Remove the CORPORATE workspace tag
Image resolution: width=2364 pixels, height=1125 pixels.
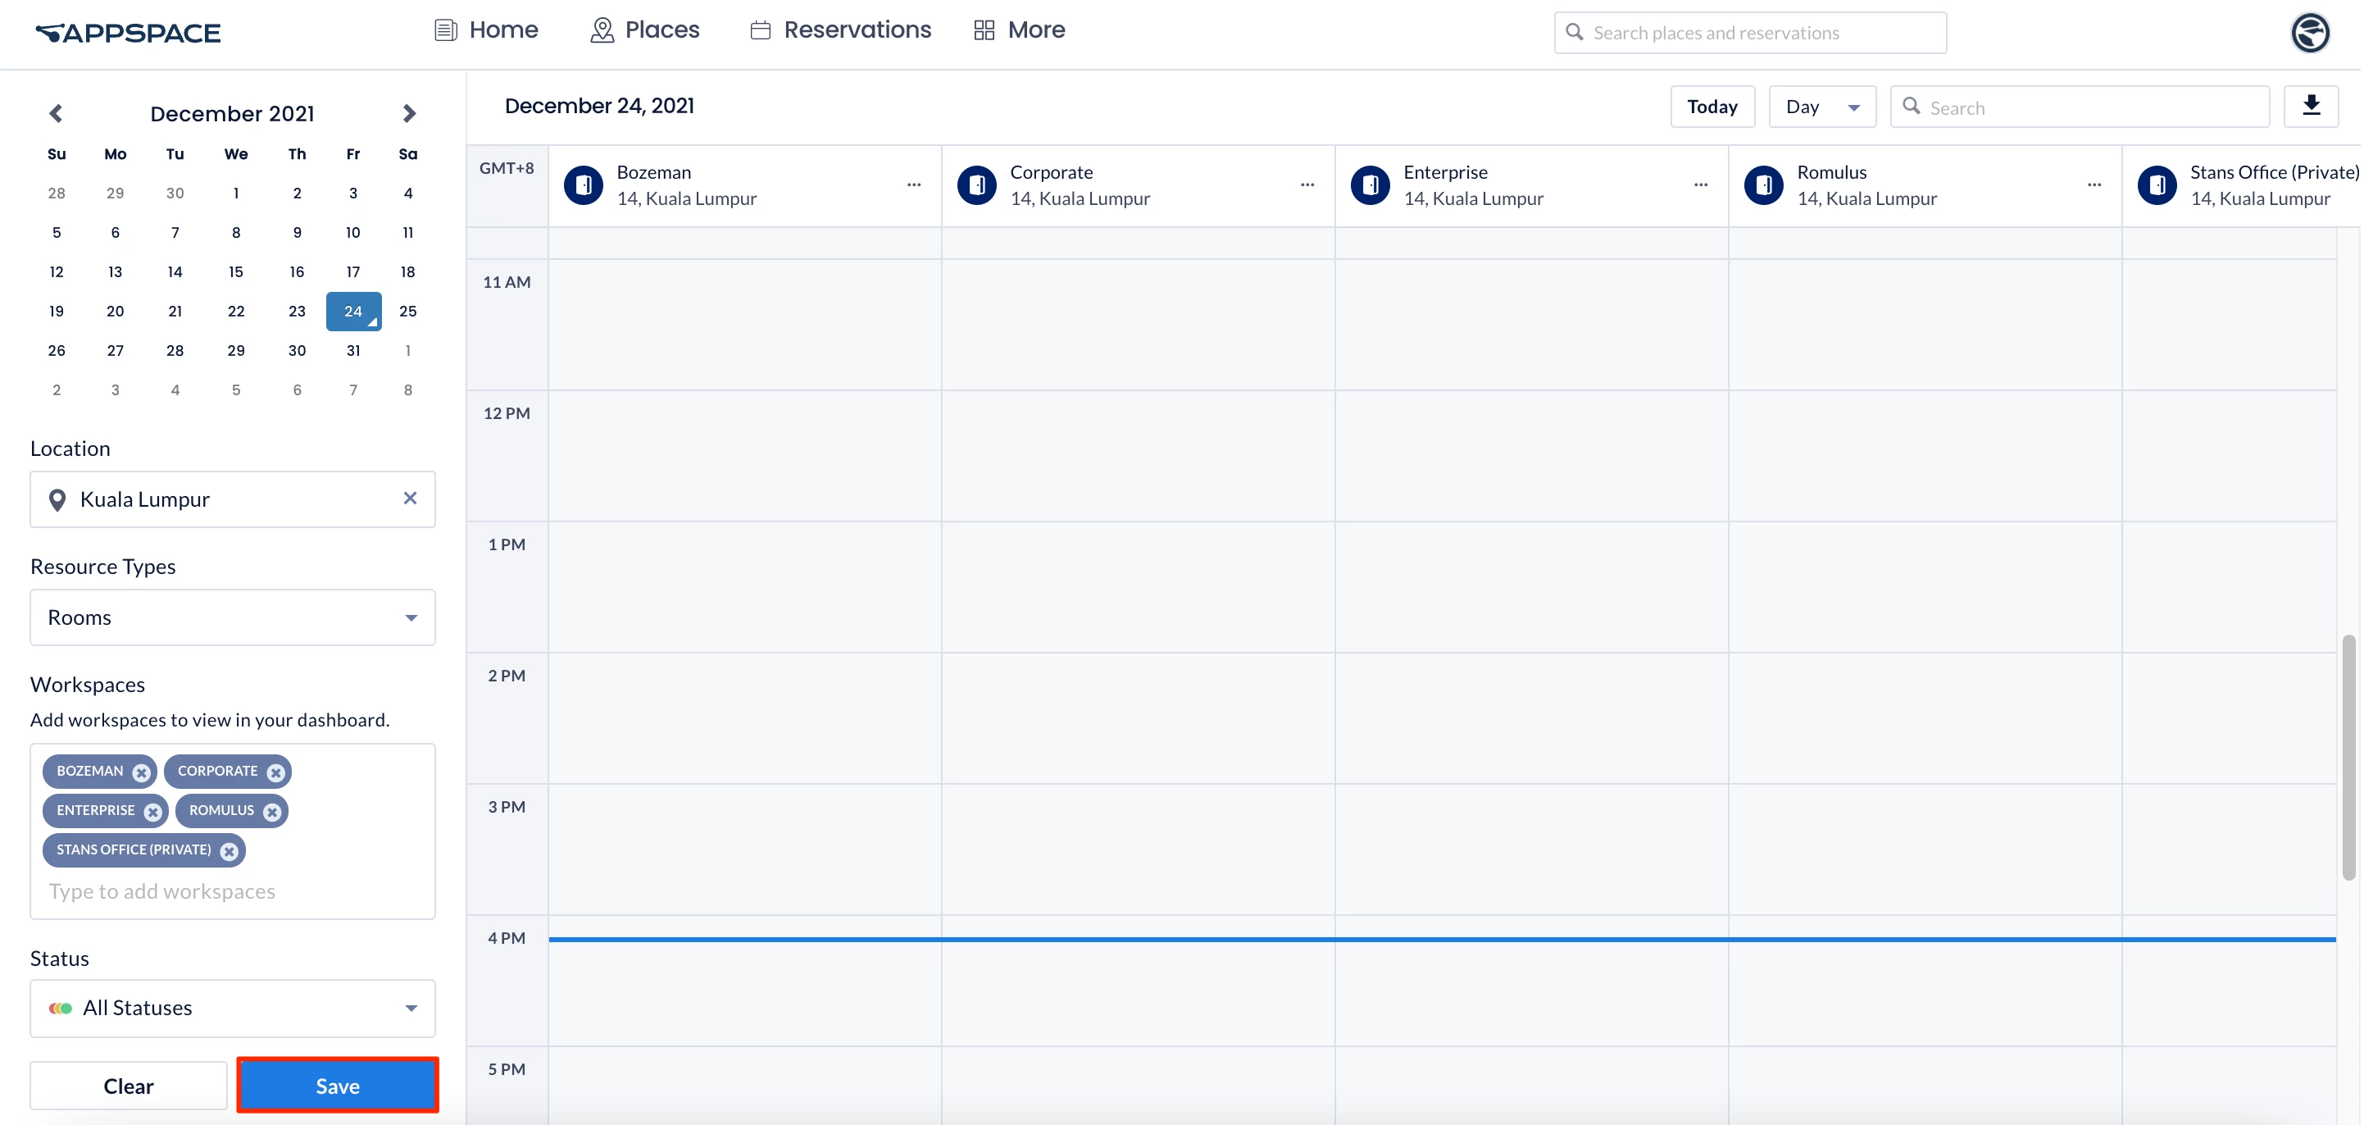coord(275,772)
